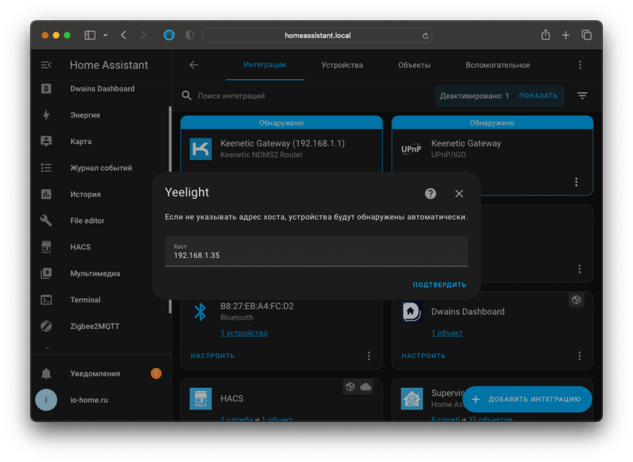Click ПОДТВЕРДИТЬ in Yeelight dialog

[x=440, y=284]
